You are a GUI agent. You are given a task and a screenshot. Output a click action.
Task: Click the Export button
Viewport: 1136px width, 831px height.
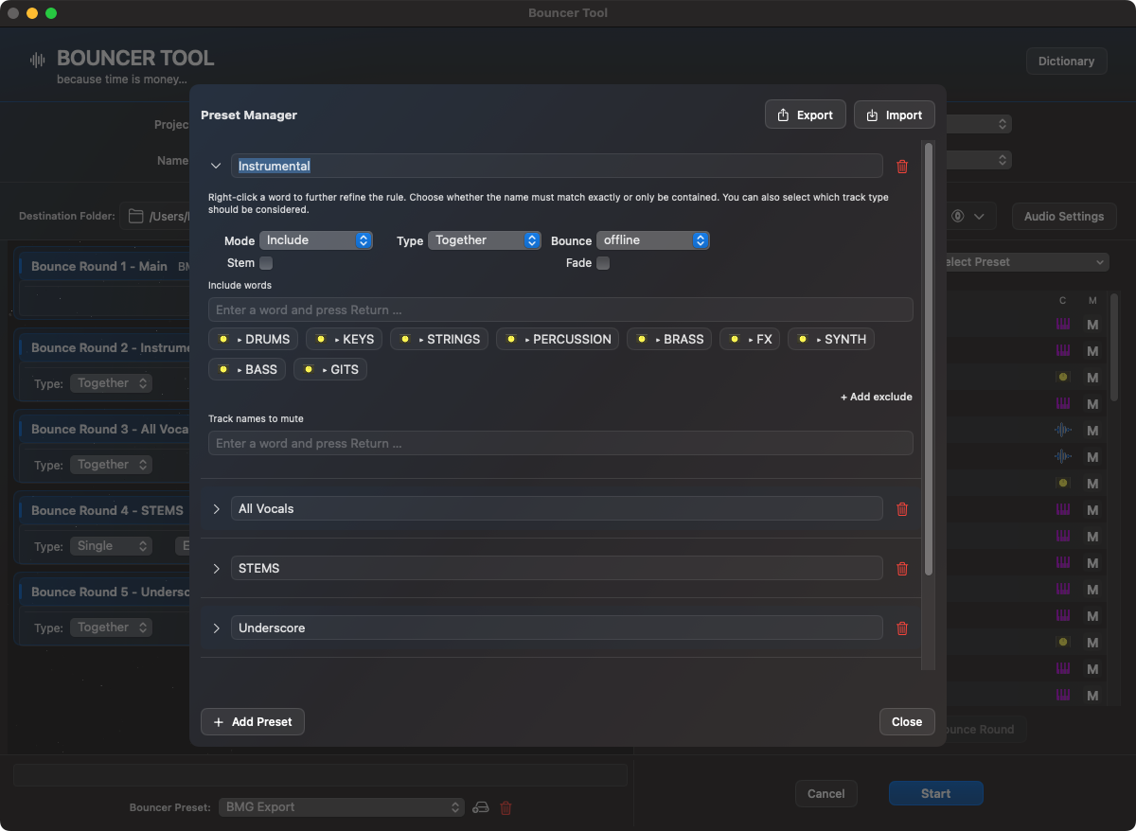pyautogui.click(x=806, y=115)
